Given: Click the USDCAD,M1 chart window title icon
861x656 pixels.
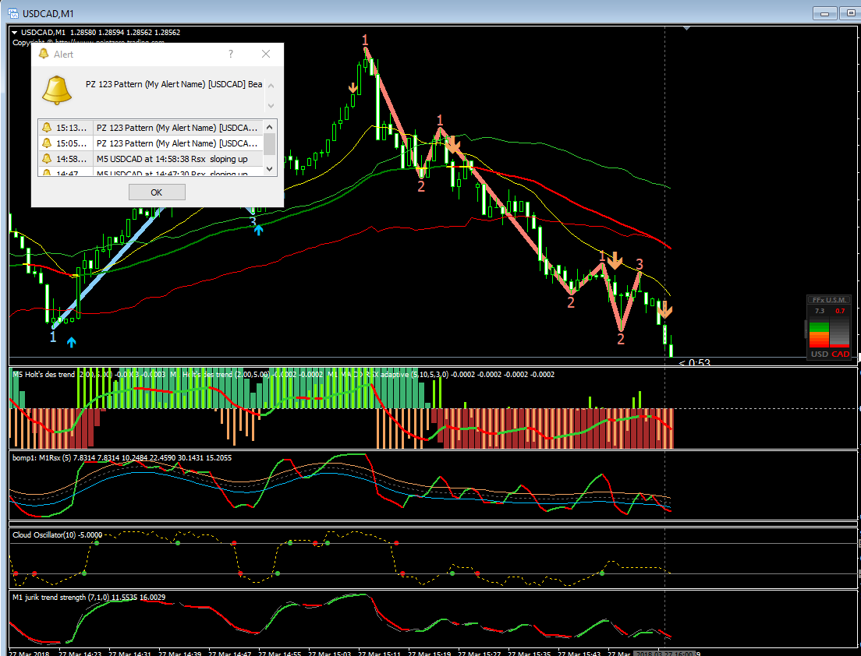Looking at the screenshot, I should 12,12.
